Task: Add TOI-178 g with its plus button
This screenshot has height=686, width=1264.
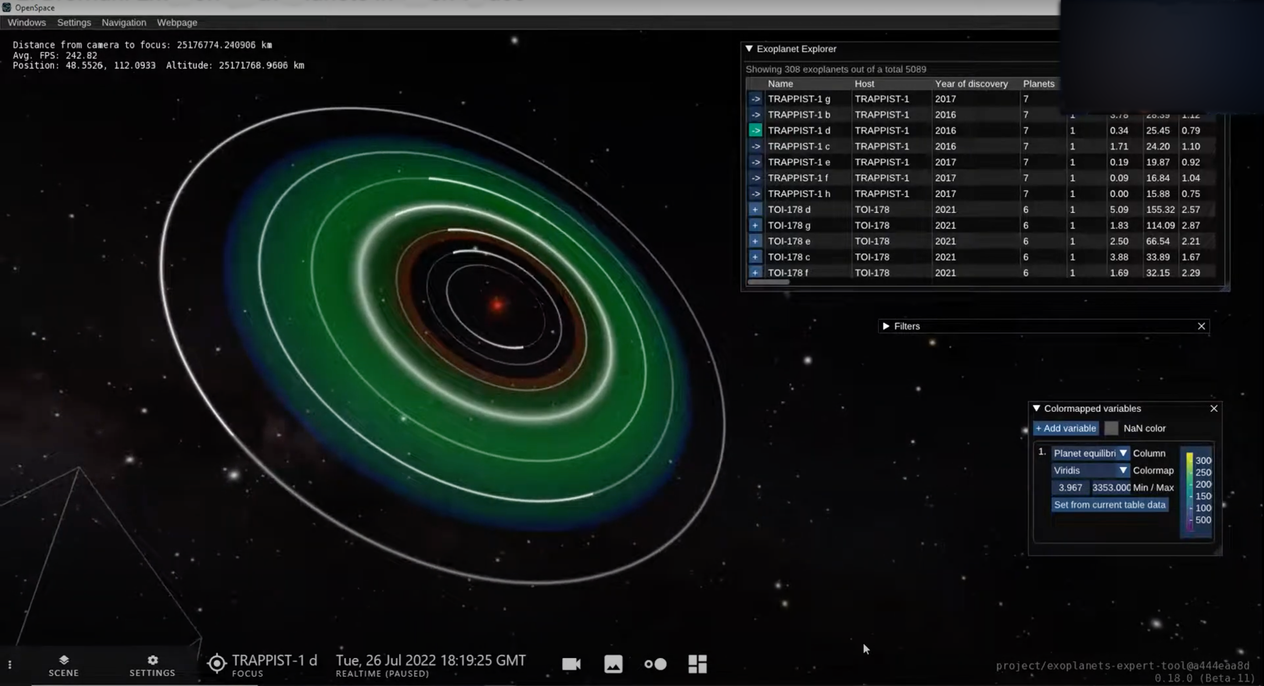Action: point(756,225)
